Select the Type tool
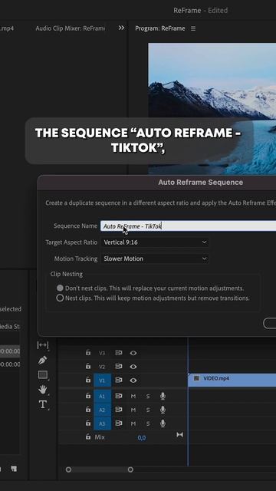The width and height of the screenshot is (276, 491). pos(43,404)
